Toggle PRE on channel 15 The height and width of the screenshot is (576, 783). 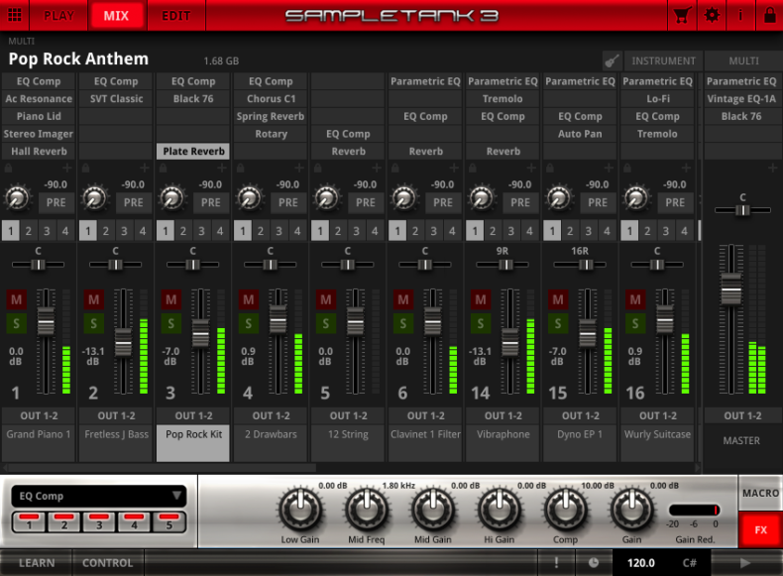coord(598,203)
